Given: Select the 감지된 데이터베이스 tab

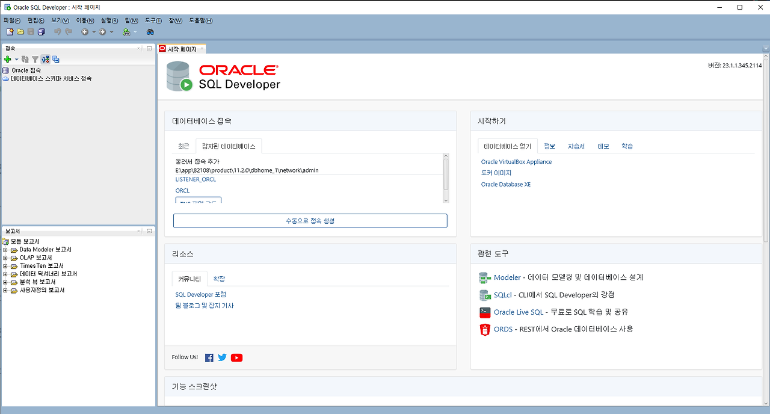Looking at the screenshot, I should tap(229, 146).
